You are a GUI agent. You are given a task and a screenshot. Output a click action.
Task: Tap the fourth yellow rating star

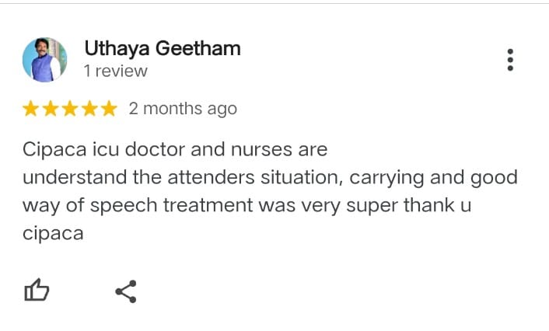pos(89,109)
